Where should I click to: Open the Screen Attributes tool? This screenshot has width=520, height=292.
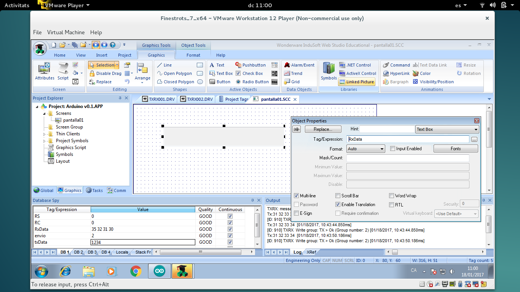45,71
